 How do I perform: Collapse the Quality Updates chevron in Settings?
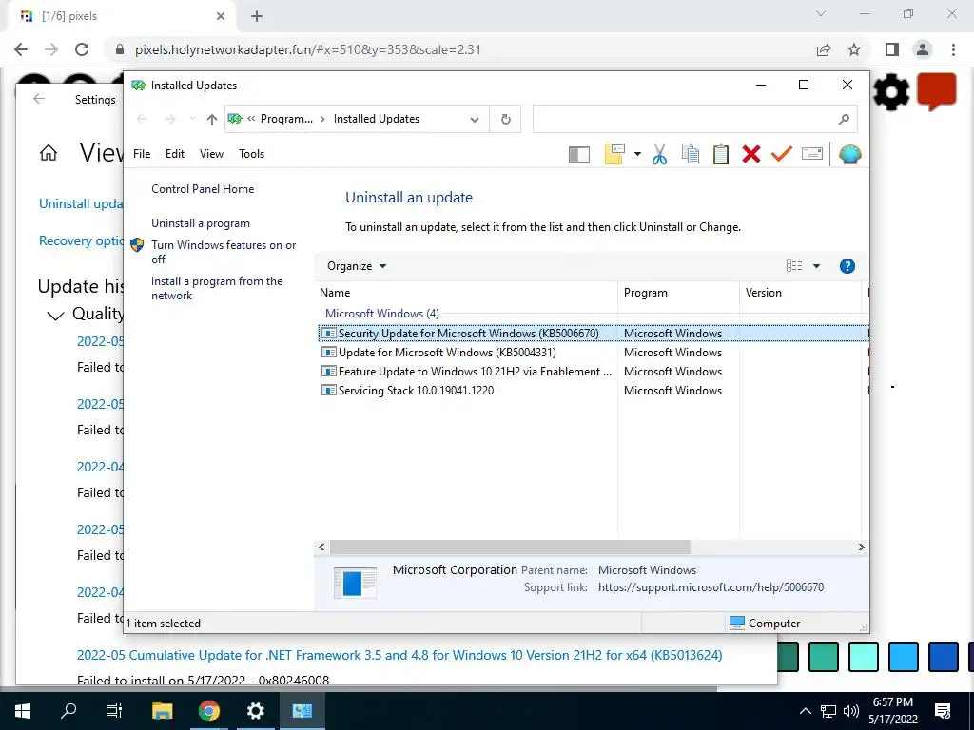(55, 316)
